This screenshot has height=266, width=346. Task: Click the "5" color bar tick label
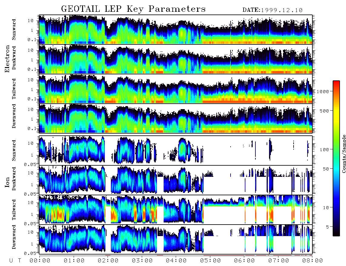[328, 227]
